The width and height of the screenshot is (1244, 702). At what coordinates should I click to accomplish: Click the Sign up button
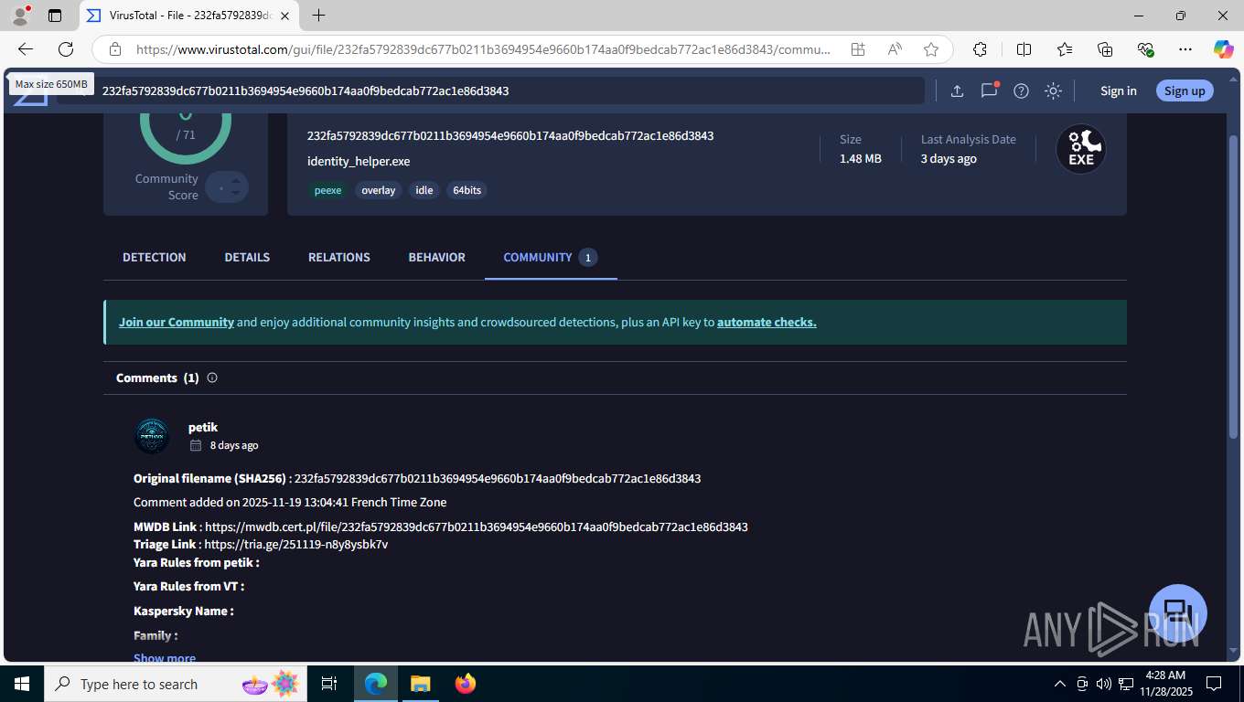[1185, 90]
